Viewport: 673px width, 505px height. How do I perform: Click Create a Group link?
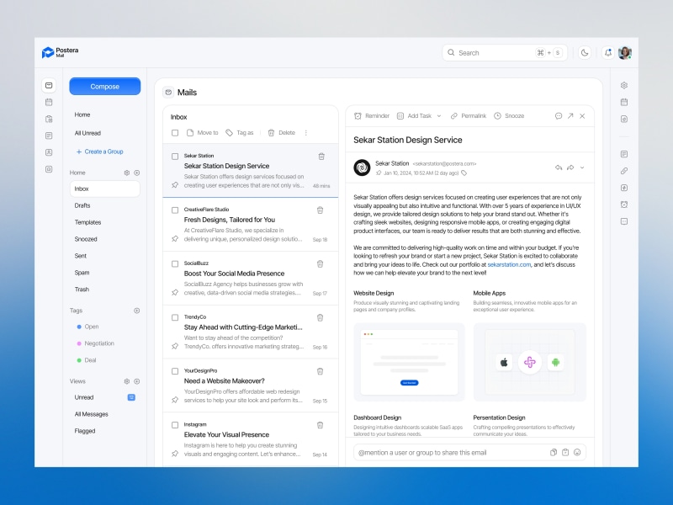(x=99, y=151)
